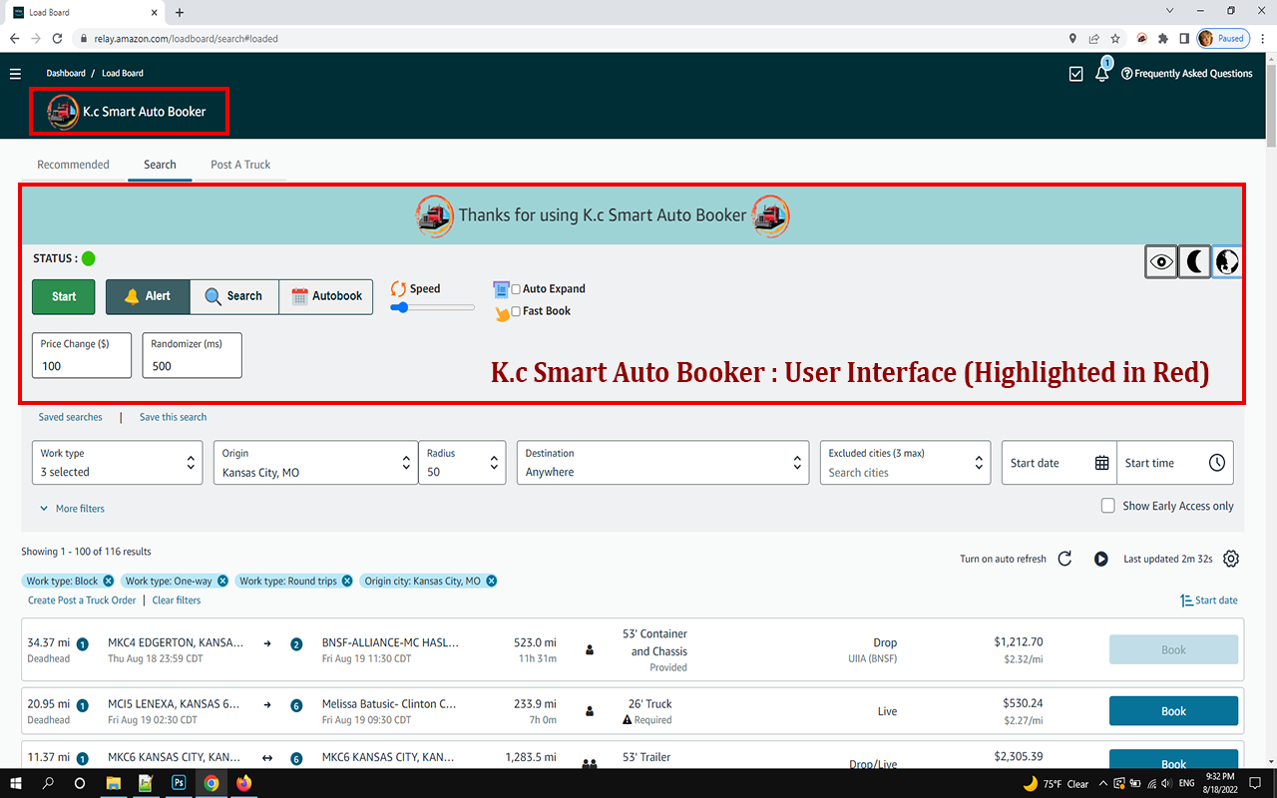Open the Chrome three-dot menu
The width and height of the screenshot is (1277, 798).
coord(1261,39)
